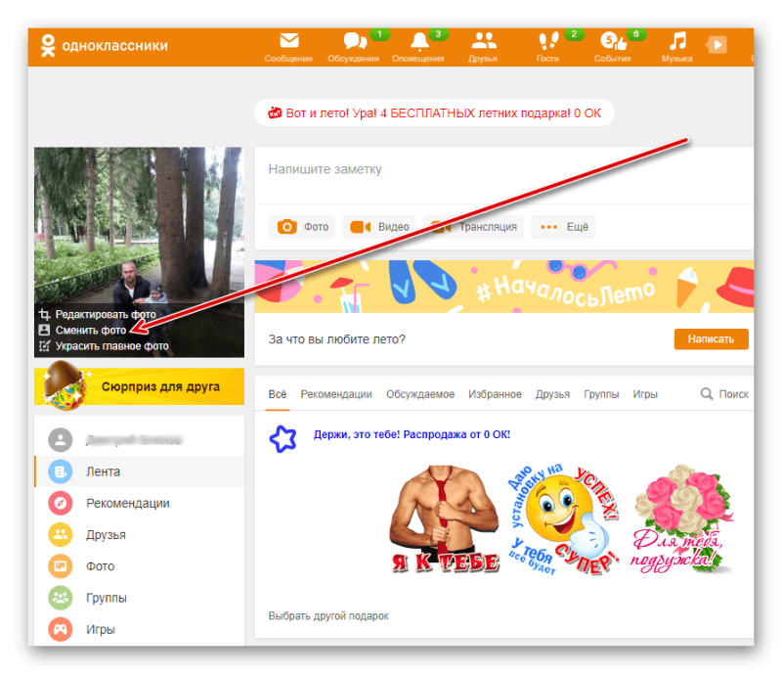This screenshot has width=782, height=674.
Task: Select the smiley Успех gift sticker
Action: click(564, 519)
